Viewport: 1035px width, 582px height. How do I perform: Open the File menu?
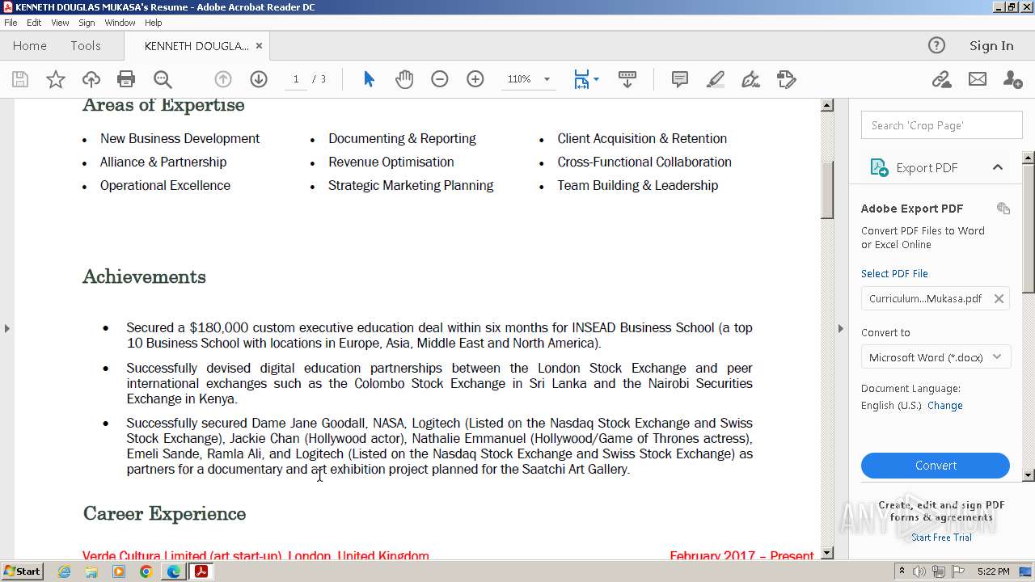(11, 23)
